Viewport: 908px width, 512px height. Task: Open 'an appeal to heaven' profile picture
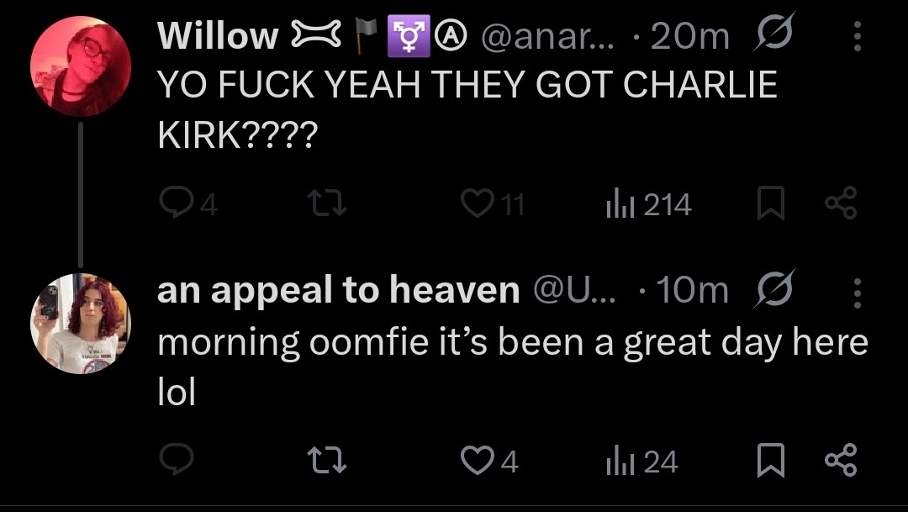click(x=81, y=324)
